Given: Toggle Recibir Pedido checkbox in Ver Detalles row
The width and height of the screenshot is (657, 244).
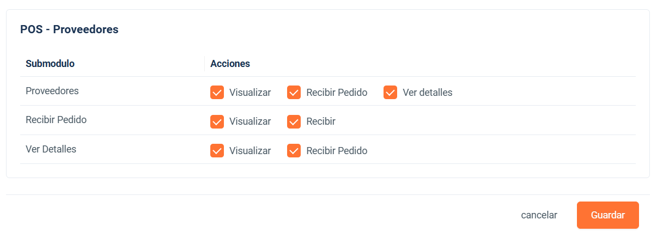Looking at the screenshot, I should point(294,150).
